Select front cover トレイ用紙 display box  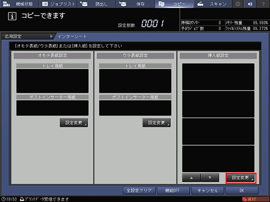pos(52,81)
